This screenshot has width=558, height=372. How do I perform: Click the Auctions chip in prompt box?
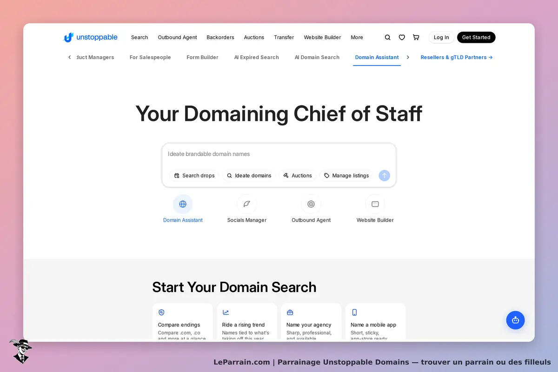click(x=298, y=175)
